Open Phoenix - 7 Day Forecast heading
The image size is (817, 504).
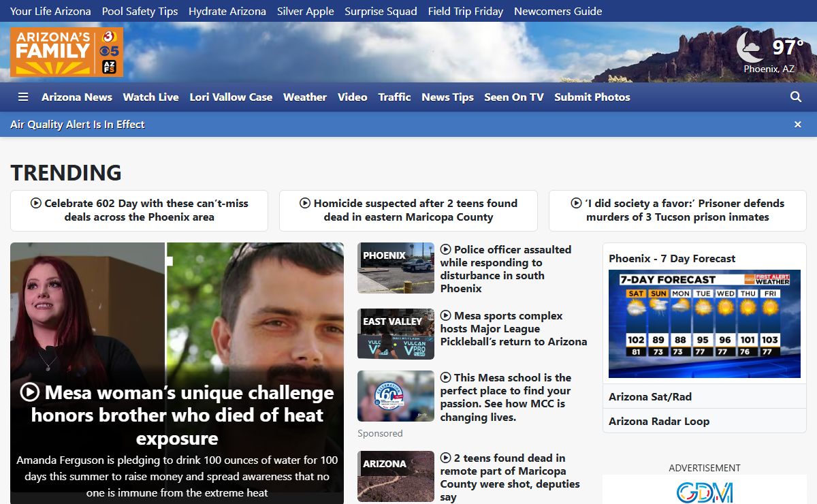pos(672,259)
